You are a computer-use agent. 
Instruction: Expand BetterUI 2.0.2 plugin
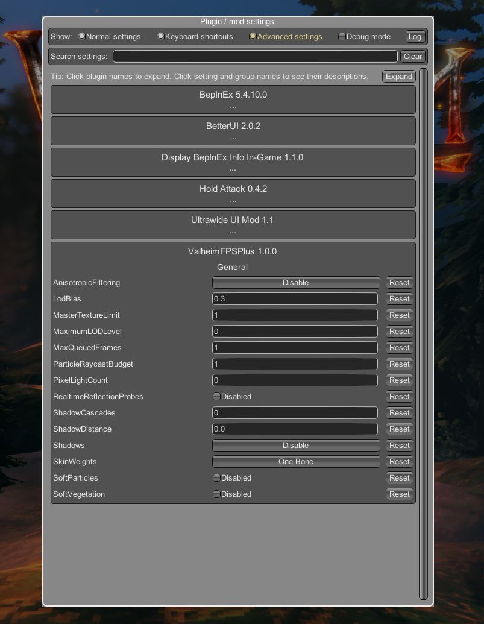click(233, 131)
